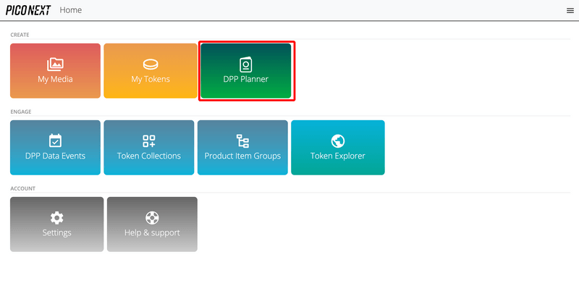Click the Token Explorer globe icon

[x=337, y=141]
